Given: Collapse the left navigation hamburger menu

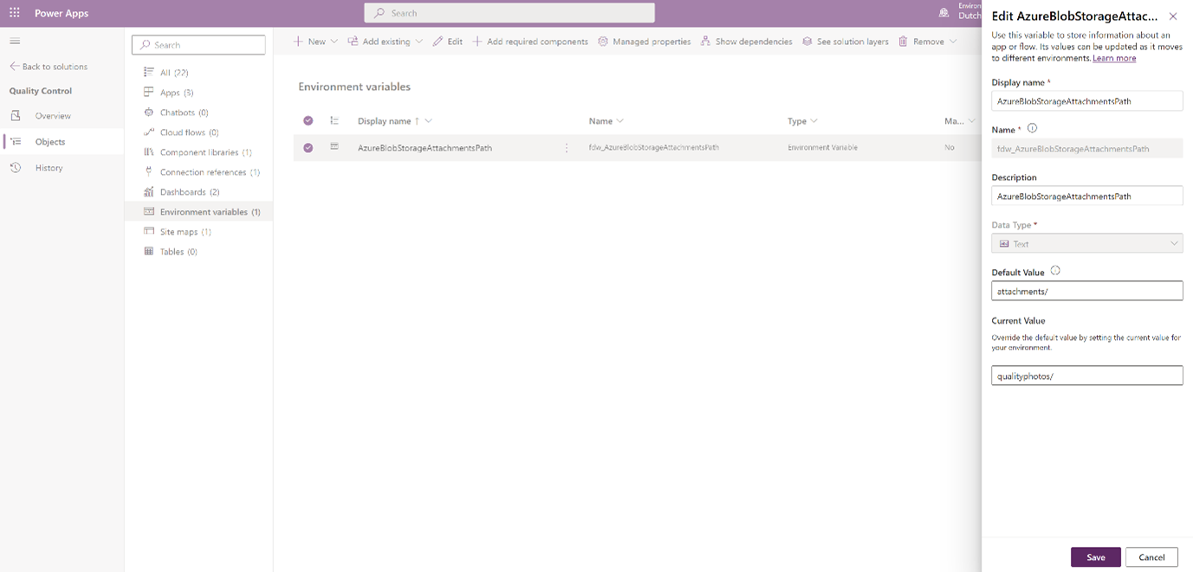Looking at the screenshot, I should tap(15, 42).
